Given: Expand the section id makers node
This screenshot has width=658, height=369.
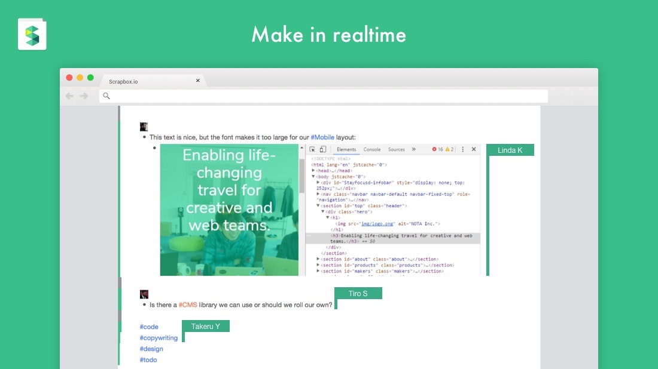Looking at the screenshot, I should click(x=318, y=270).
